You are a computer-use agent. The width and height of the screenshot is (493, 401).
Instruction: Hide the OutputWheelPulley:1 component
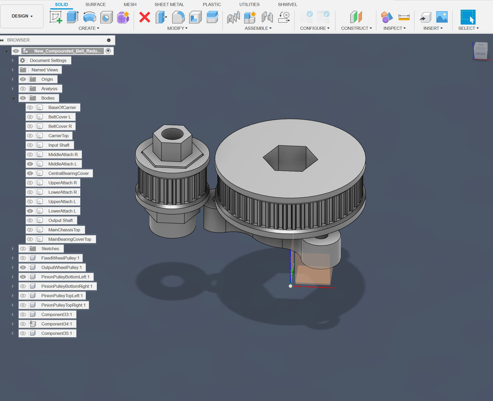tap(23, 267)
